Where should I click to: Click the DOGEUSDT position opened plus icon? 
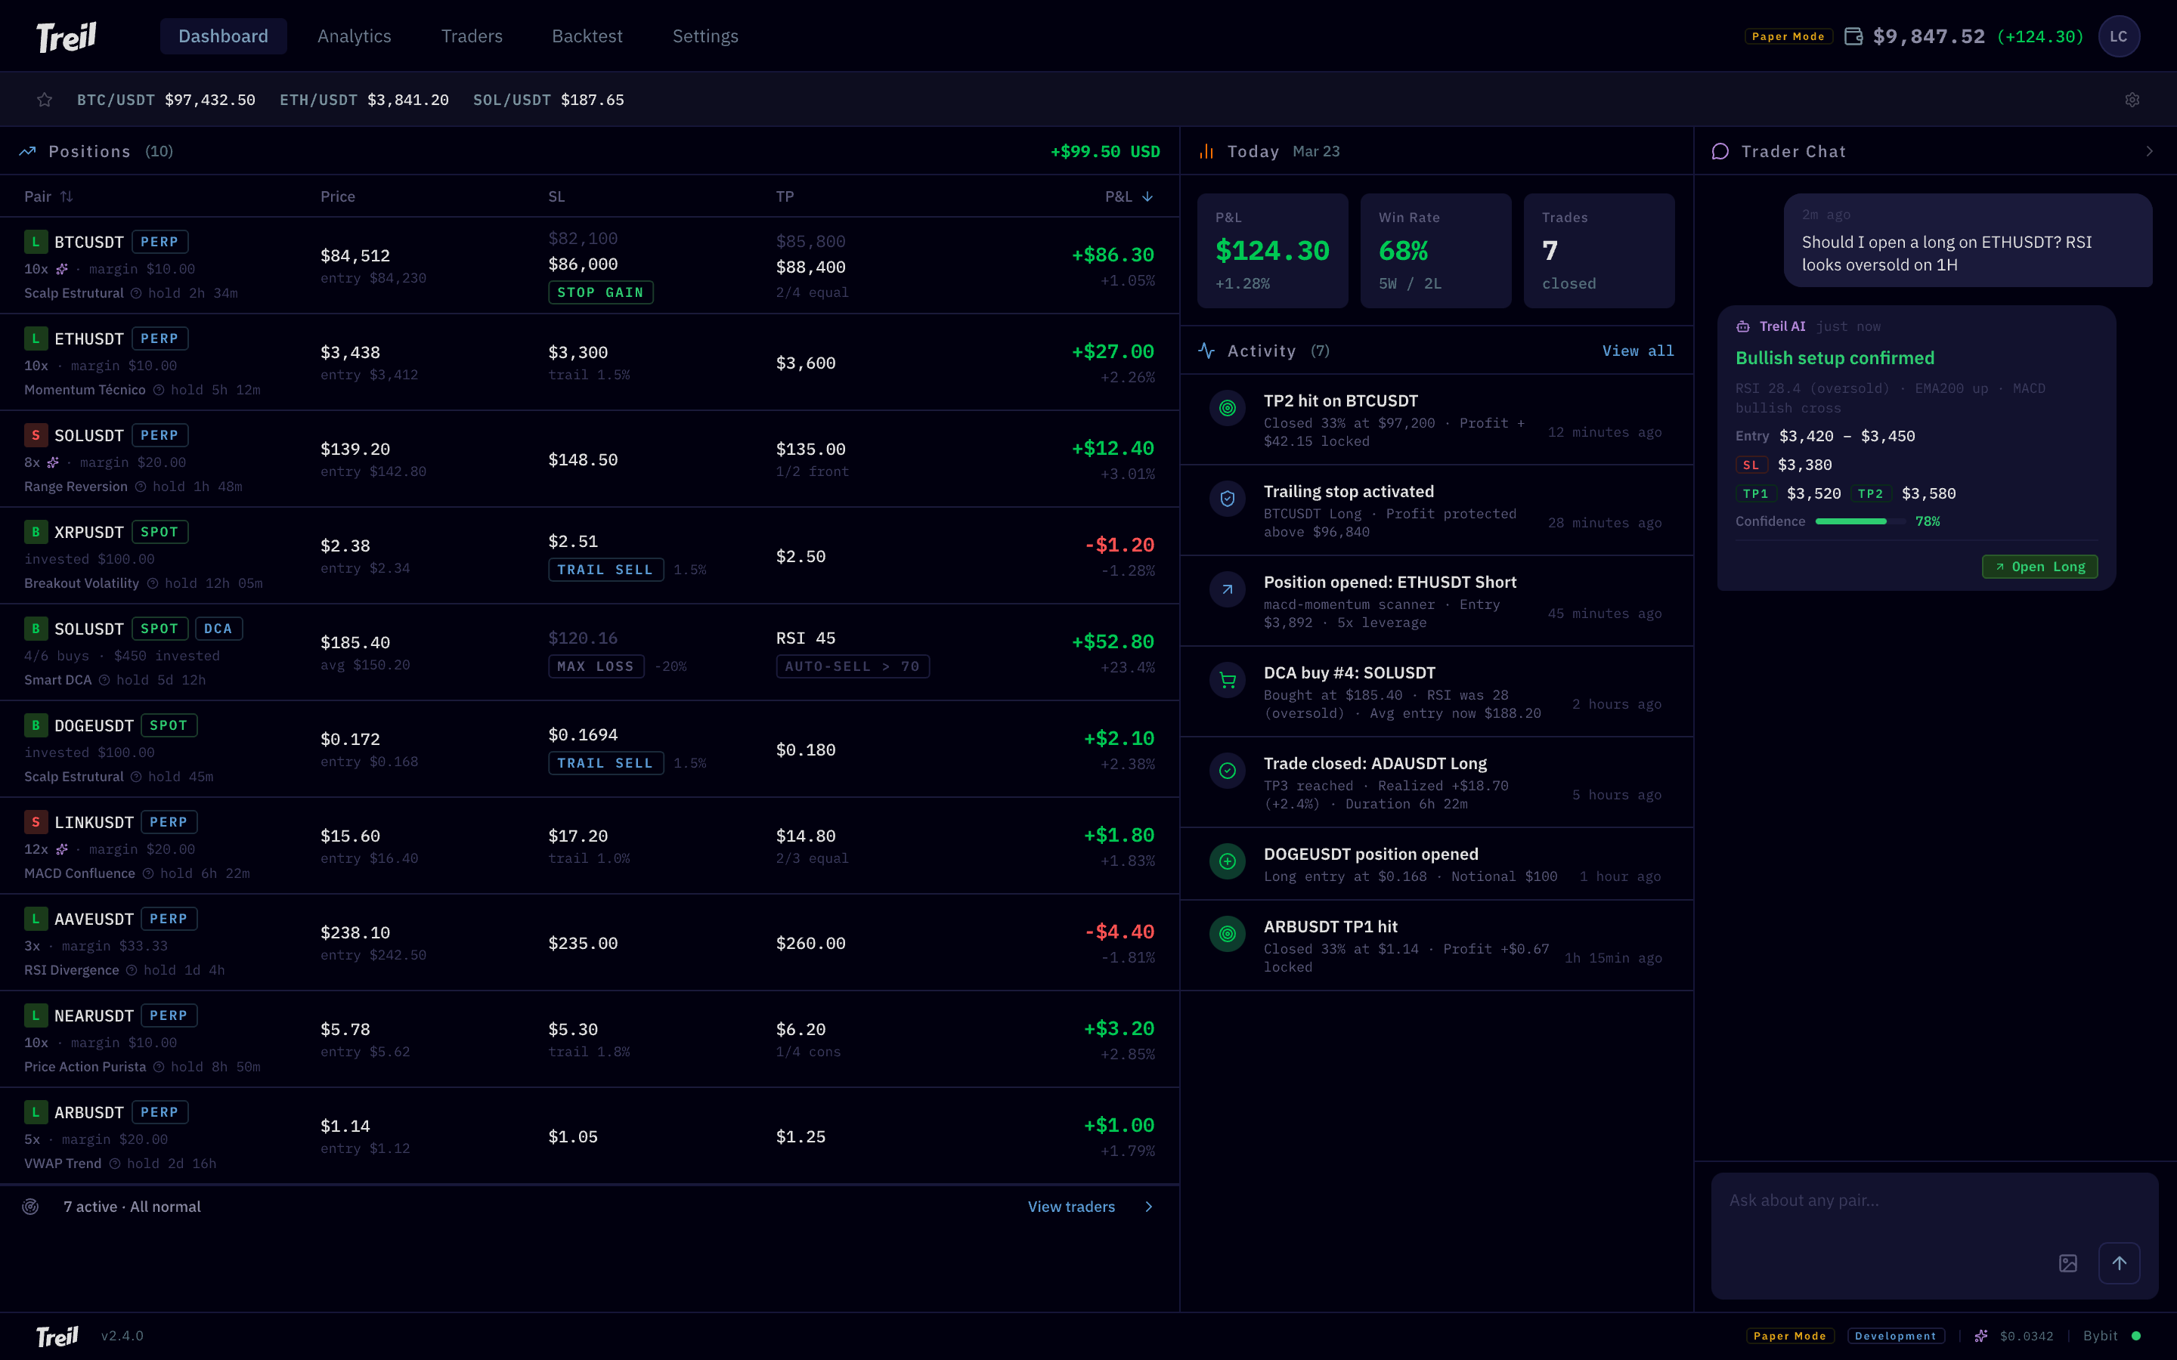[x=1227, y=861]
